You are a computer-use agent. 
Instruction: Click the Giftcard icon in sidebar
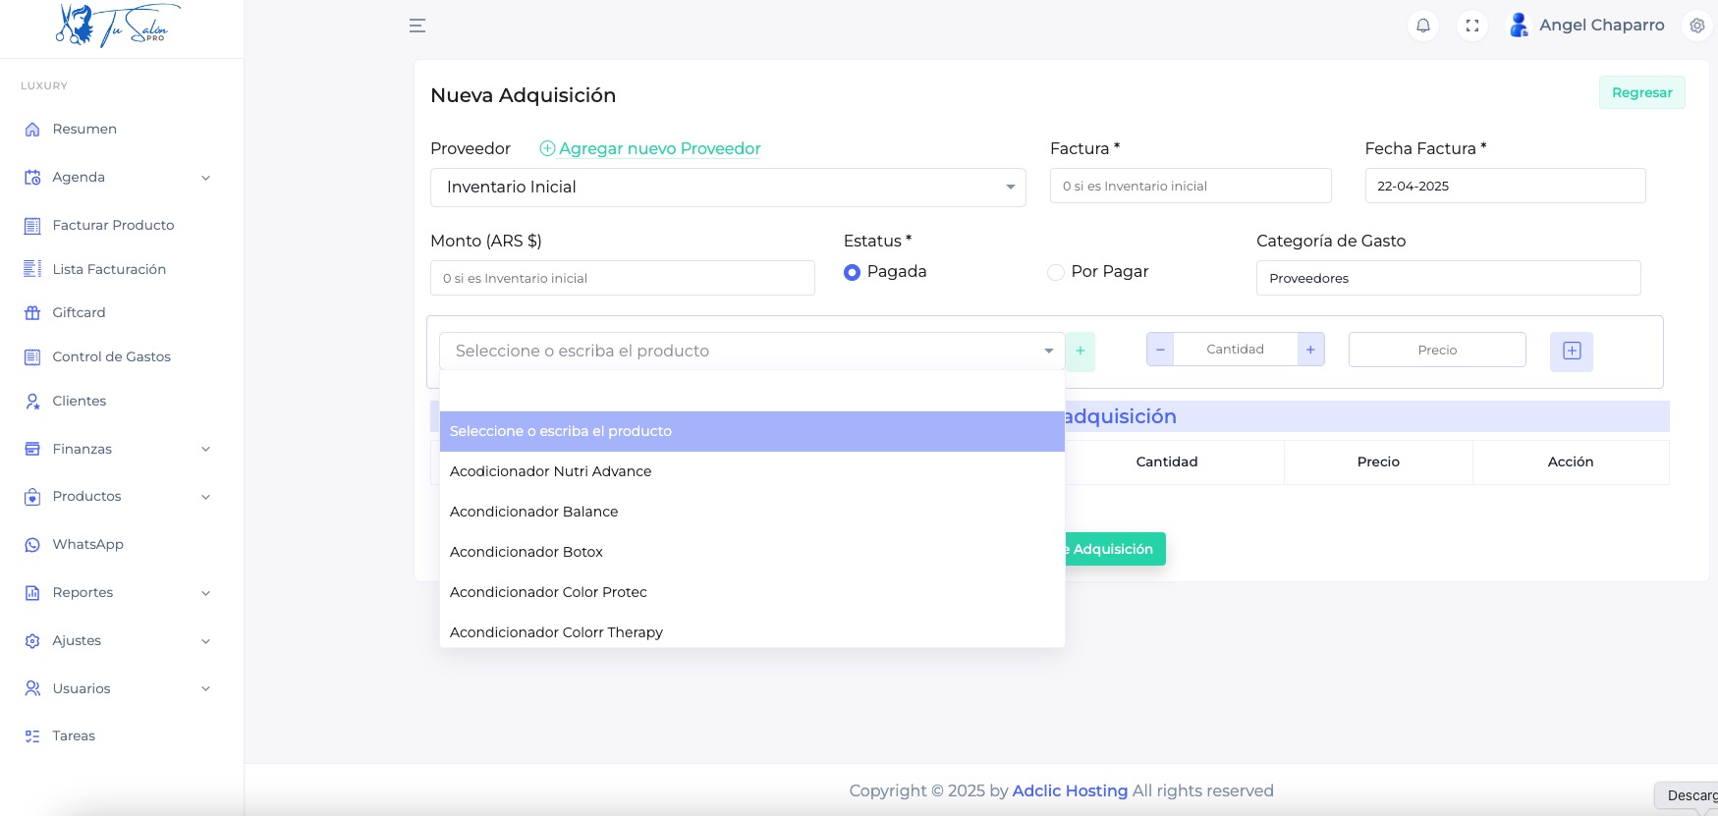32,313
